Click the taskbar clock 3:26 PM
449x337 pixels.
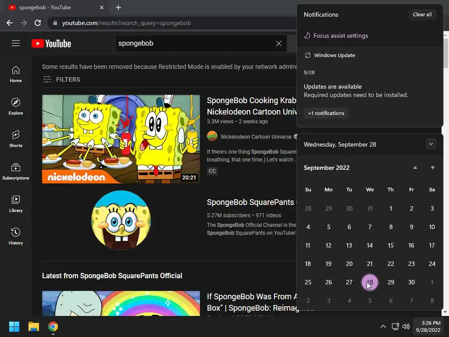[428, 326]
